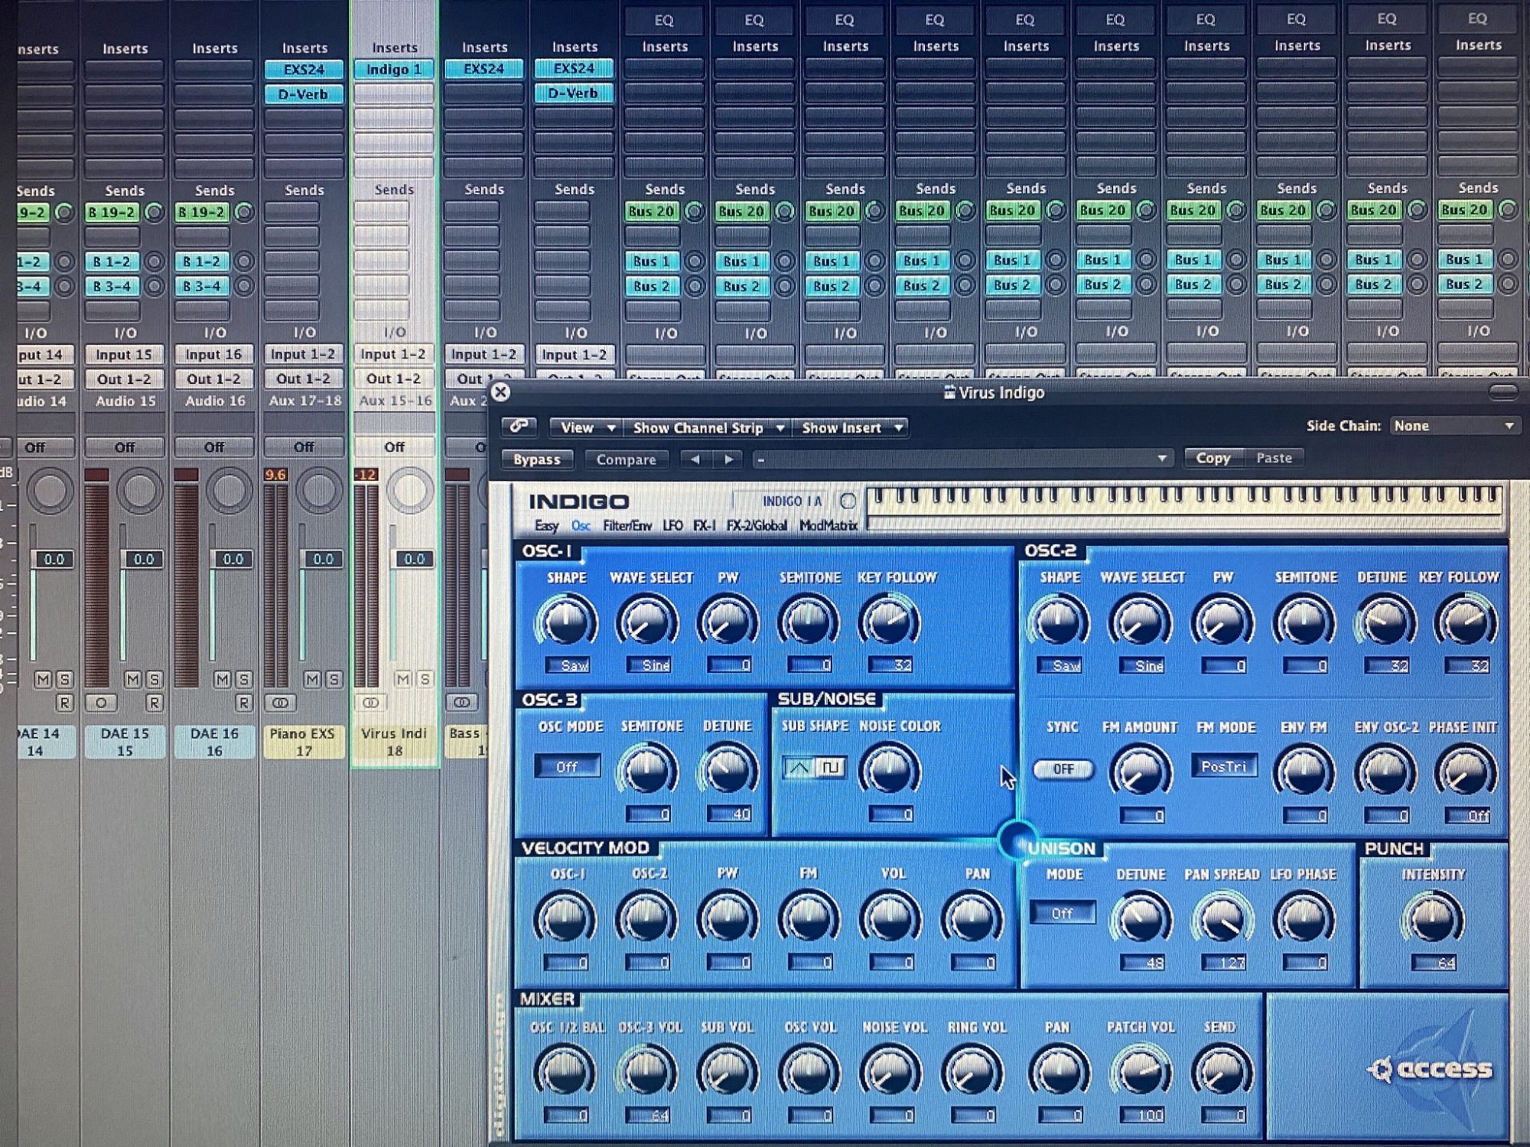The width and height of the screenshot is (1530, 1147).
Task: Click the link icon in plugin header
Action: pyautogui.click(x=519, y=427)
